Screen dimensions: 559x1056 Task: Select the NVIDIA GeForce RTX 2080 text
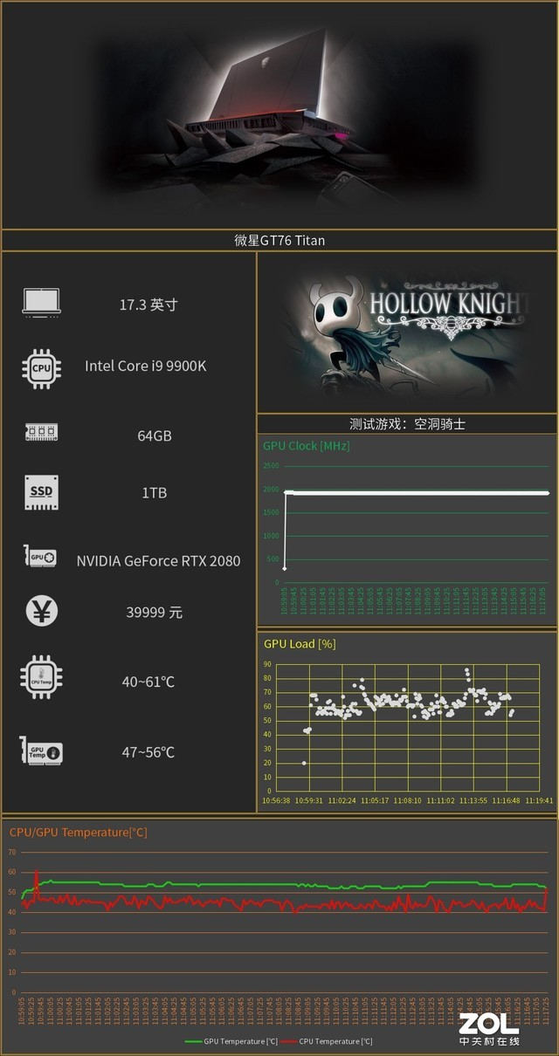(x=158, y=560)
